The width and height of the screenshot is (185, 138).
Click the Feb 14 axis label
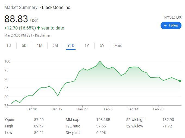tap(133, 109)
